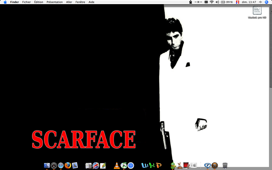Open the battery status menu showing 99 %

[x=227, y=2]
